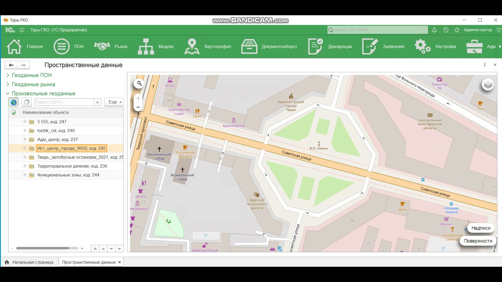The image size is (502, 282).
Task: Open the Еще dropdown menu
Action: point(114,102)
